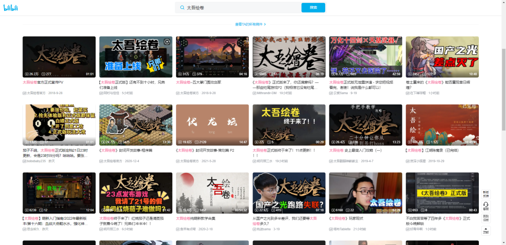Image resolution: width=506 pixels, height=245 pixels.
Task: Open the red 已完结 江湖除魔录 thumbnail
Action: pyautogui.click(x=442, y=125)
